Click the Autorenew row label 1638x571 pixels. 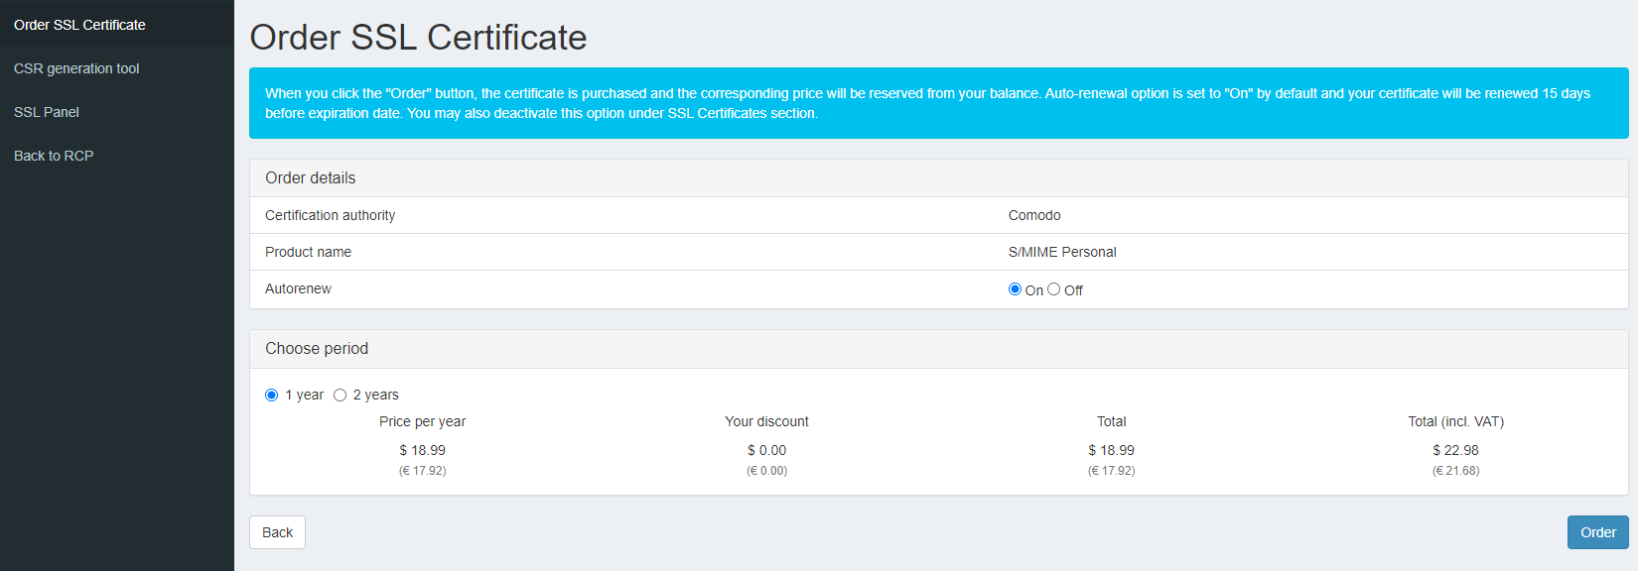click(x=298, y=288)
